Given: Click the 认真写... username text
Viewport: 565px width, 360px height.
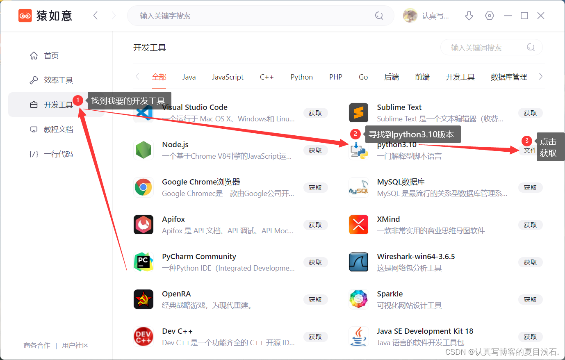Looking at the screenshot, I should click(x=435, y=16).
